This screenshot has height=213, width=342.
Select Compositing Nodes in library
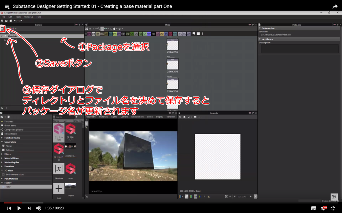pyautogui.click(x=14, y=130)
